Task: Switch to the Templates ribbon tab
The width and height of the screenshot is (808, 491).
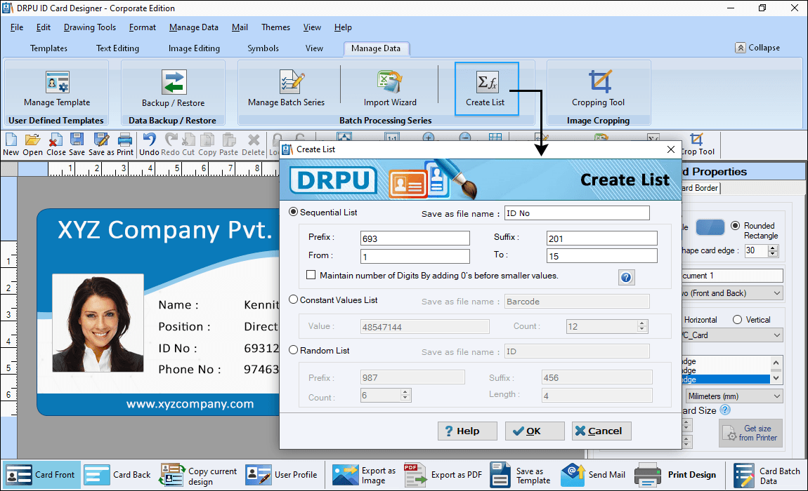Action: click(48, 48)
